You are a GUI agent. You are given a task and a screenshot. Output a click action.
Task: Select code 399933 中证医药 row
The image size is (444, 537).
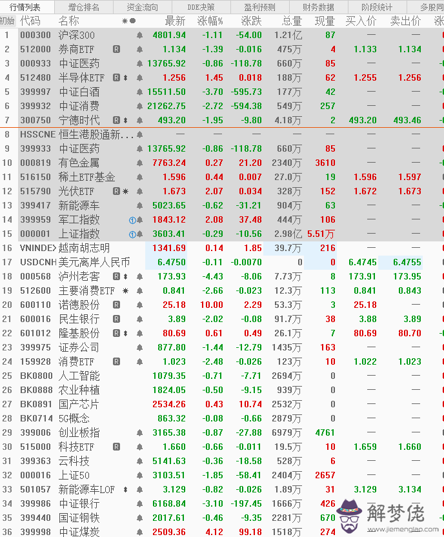35,148
